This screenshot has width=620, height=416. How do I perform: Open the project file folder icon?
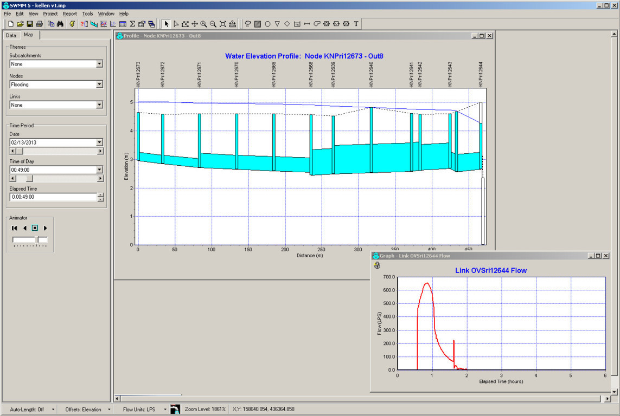click(20, 24)
